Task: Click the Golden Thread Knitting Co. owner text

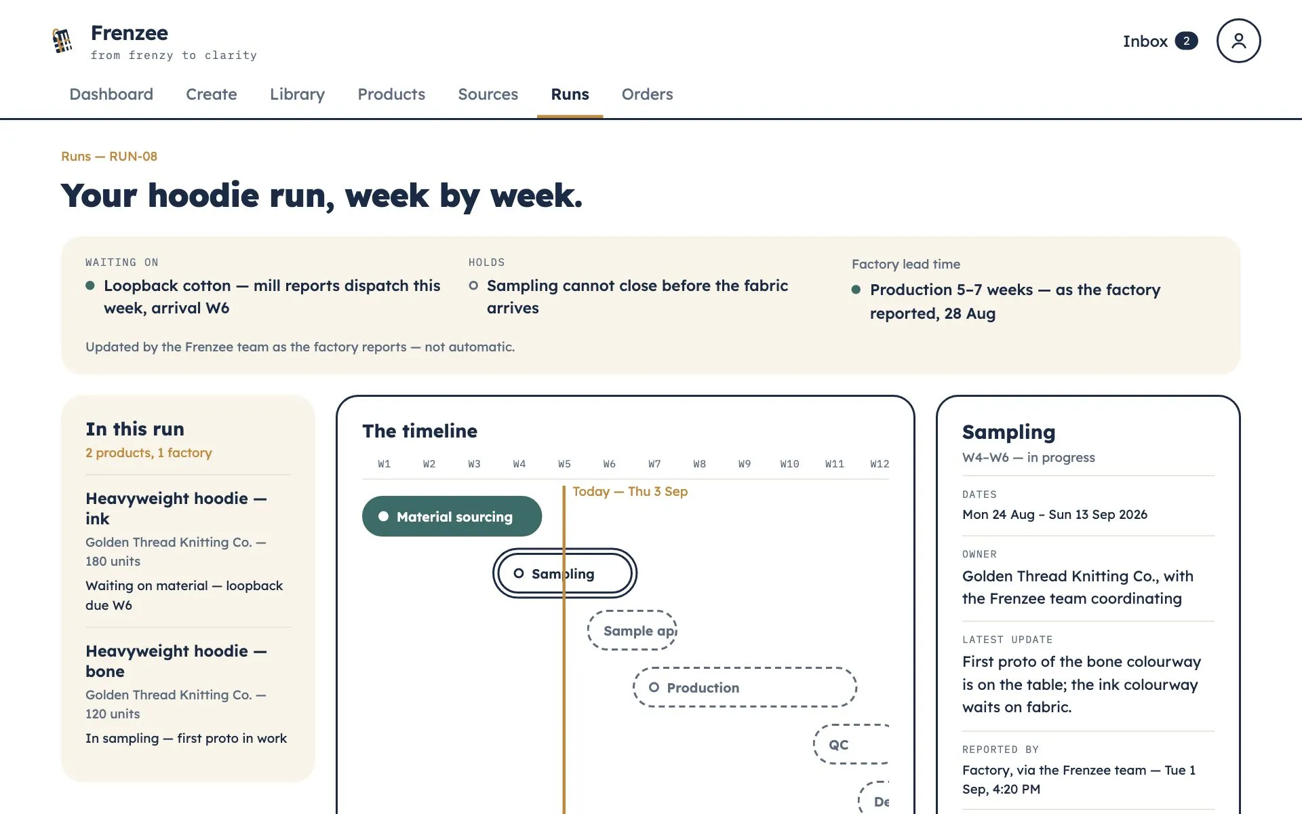Action: [x=1078, y=587]
